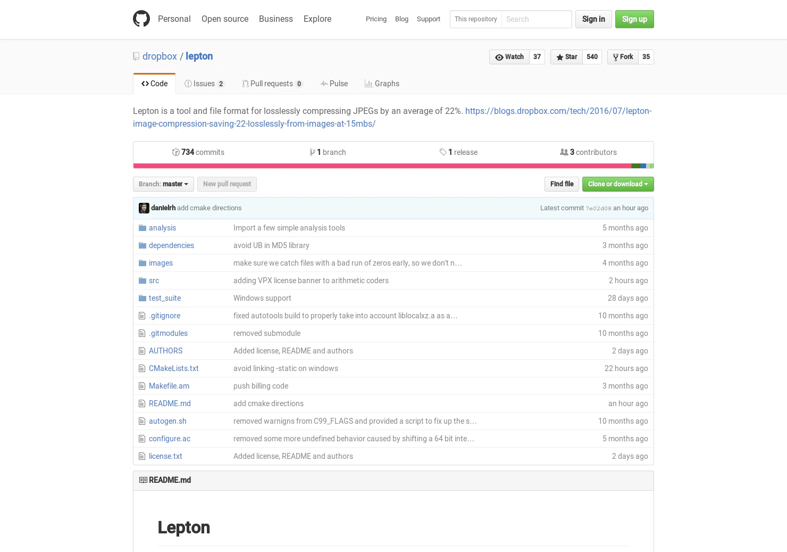787x552 pixels.
Task: Open latest commit hash 7e02d08
Action: pyautogui.click(x=598, y=209)
